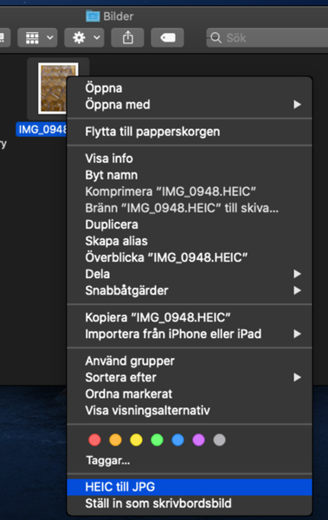Apply the orange tag color
This screenshot has height=520, width=328.
pyautogui.click(x=115, y=440)
